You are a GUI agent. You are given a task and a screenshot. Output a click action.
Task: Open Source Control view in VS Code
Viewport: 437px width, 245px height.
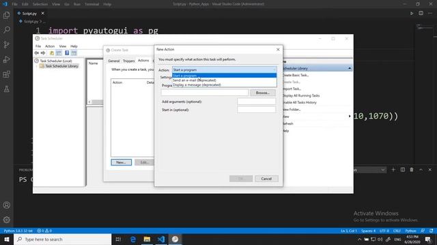(x=6, y=44)
